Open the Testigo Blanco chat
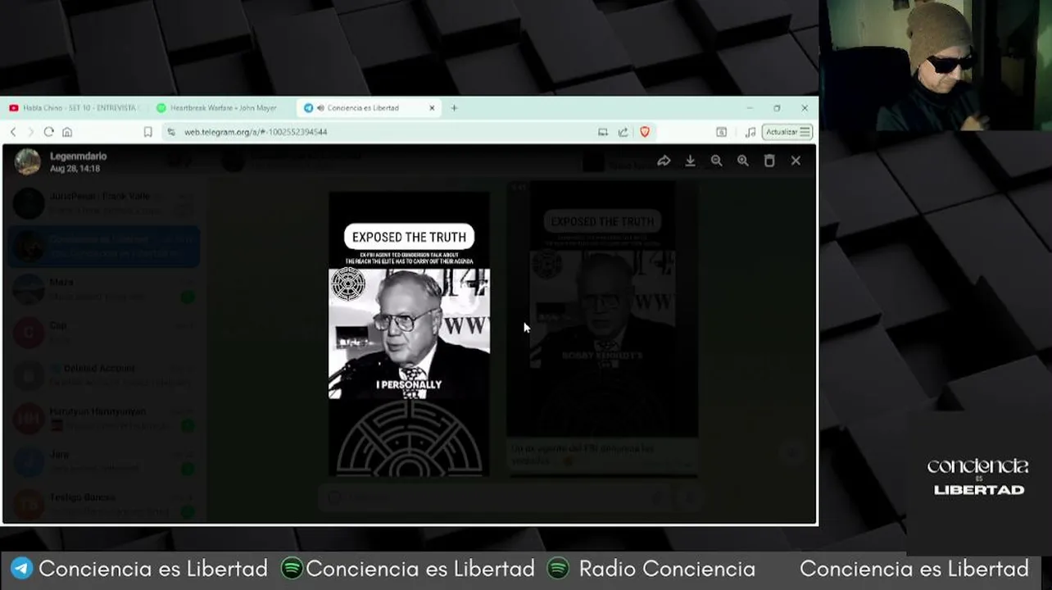This screenshot has height=590, width=1052. pos(104,504)
